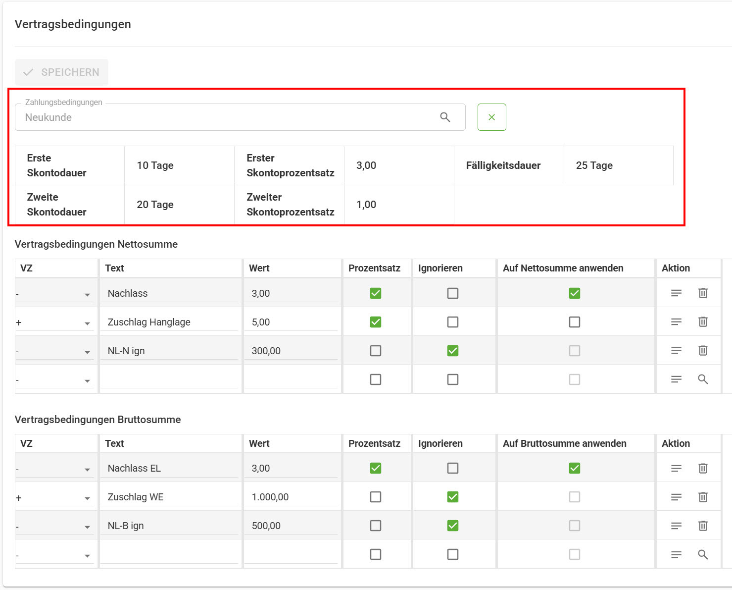This screenshot has height=590, width=732.
Task: Open details lines icon for Nachlass EL
Action: [x=676, y=468]
